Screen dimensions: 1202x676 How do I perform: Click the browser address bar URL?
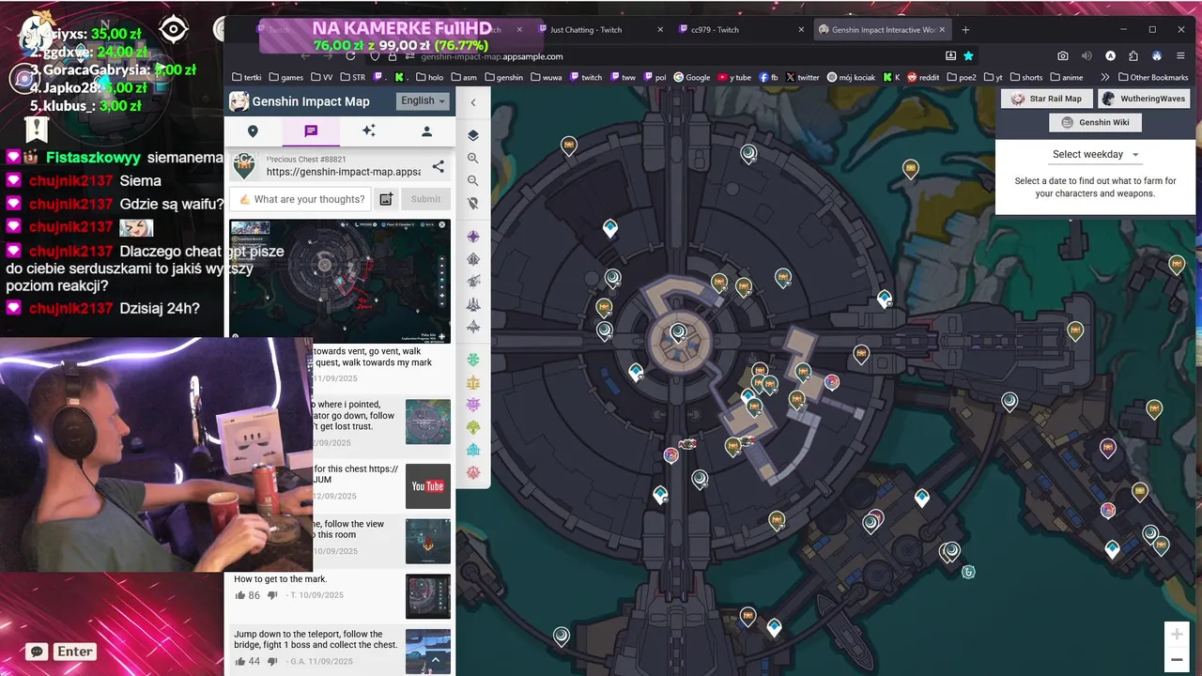tap(491, 56)
